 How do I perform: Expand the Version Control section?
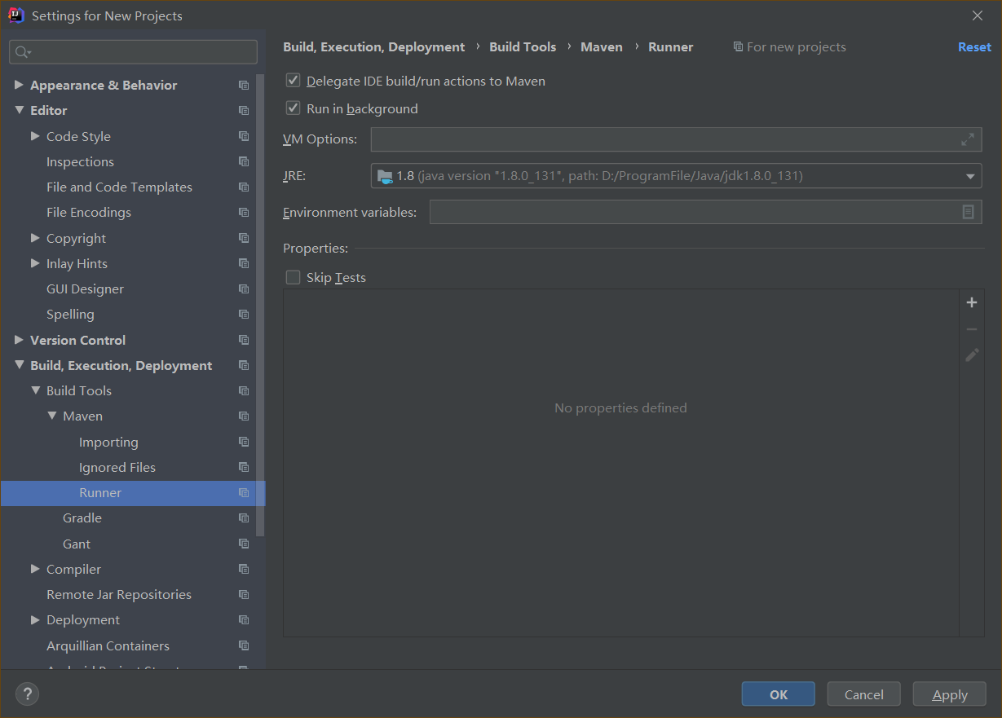point(19,340)
